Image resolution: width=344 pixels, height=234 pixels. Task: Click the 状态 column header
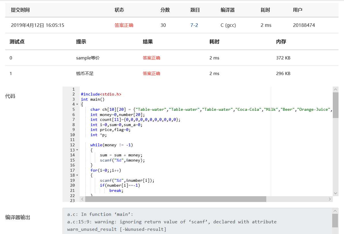[119, 10]
